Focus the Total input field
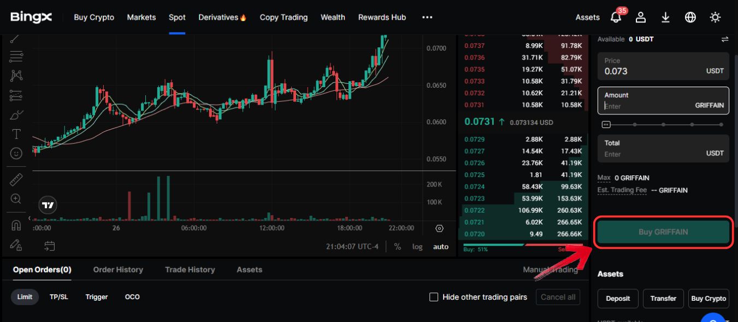This screenshot has height=322, width=738. tap(663, 149)
